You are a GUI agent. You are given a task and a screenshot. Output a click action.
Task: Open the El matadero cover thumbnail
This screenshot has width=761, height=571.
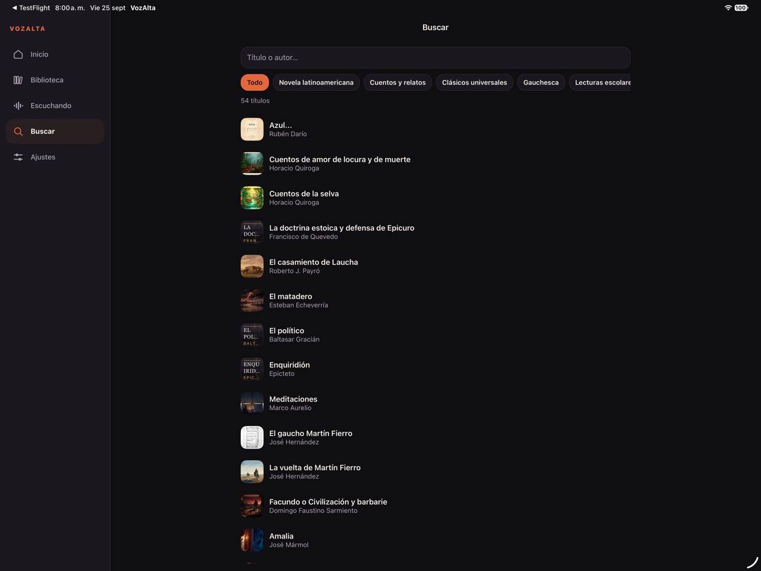[x=252, y=301]
